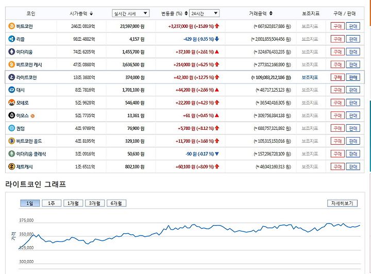371x274 pixels.
Task: Click 구매 for 모네로
Action: [338, 102]
